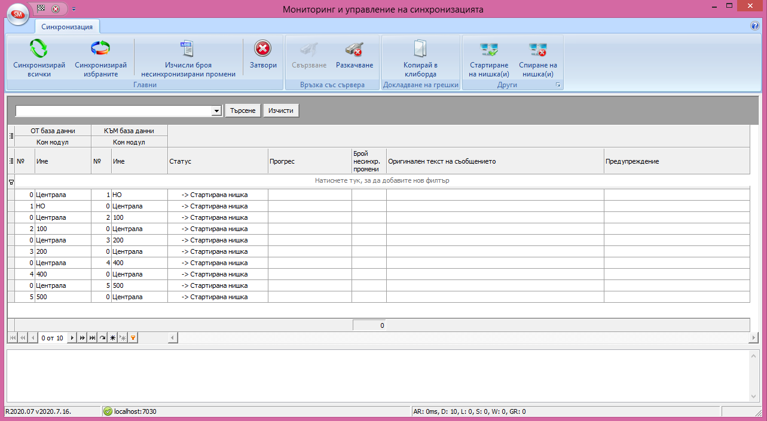767x421 pixels.
Task: Click Спиране на нишка(и)
Action: point(537,59)
